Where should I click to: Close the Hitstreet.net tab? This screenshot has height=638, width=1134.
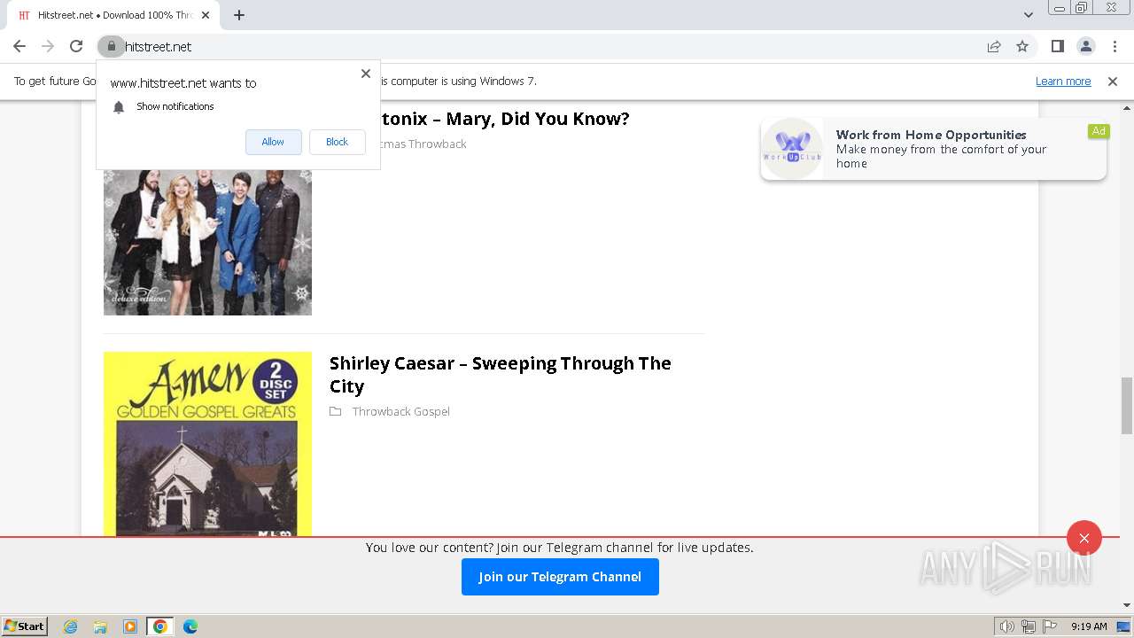(x=206, y=15)
